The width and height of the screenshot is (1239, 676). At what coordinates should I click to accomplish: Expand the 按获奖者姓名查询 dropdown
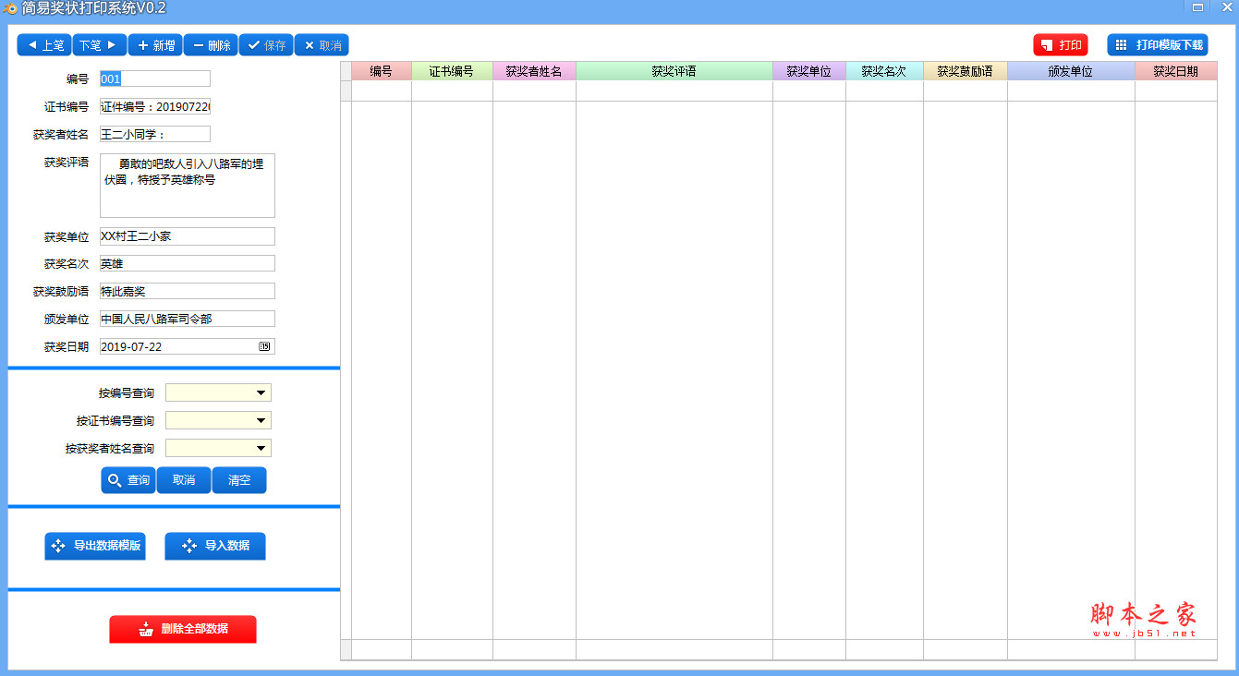coord(262,447)
